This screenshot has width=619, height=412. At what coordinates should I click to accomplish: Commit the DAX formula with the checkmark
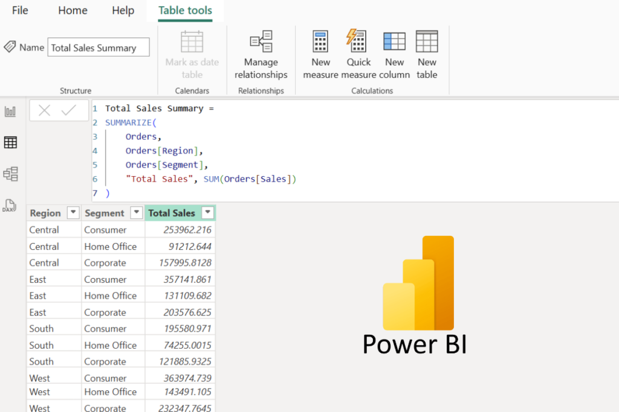[x=68, y=110]
